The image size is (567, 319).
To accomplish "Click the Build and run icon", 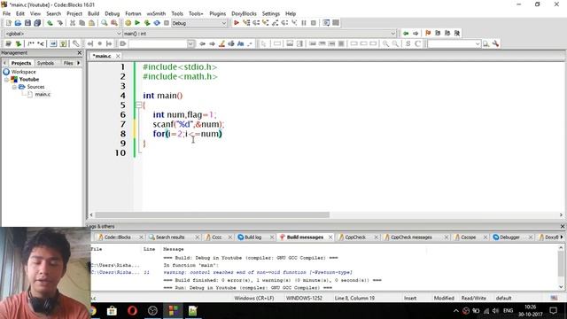I will click(147, 23).
